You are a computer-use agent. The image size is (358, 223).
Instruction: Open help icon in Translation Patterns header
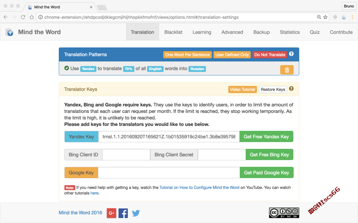tap(291, 54)
